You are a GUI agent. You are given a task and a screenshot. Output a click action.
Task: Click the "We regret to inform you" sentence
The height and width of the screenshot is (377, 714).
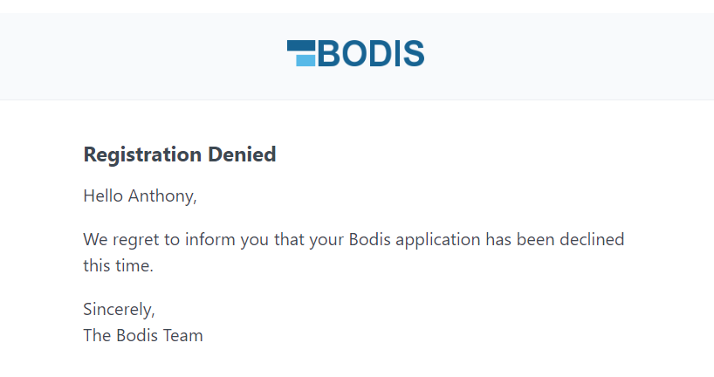point(354,240)
